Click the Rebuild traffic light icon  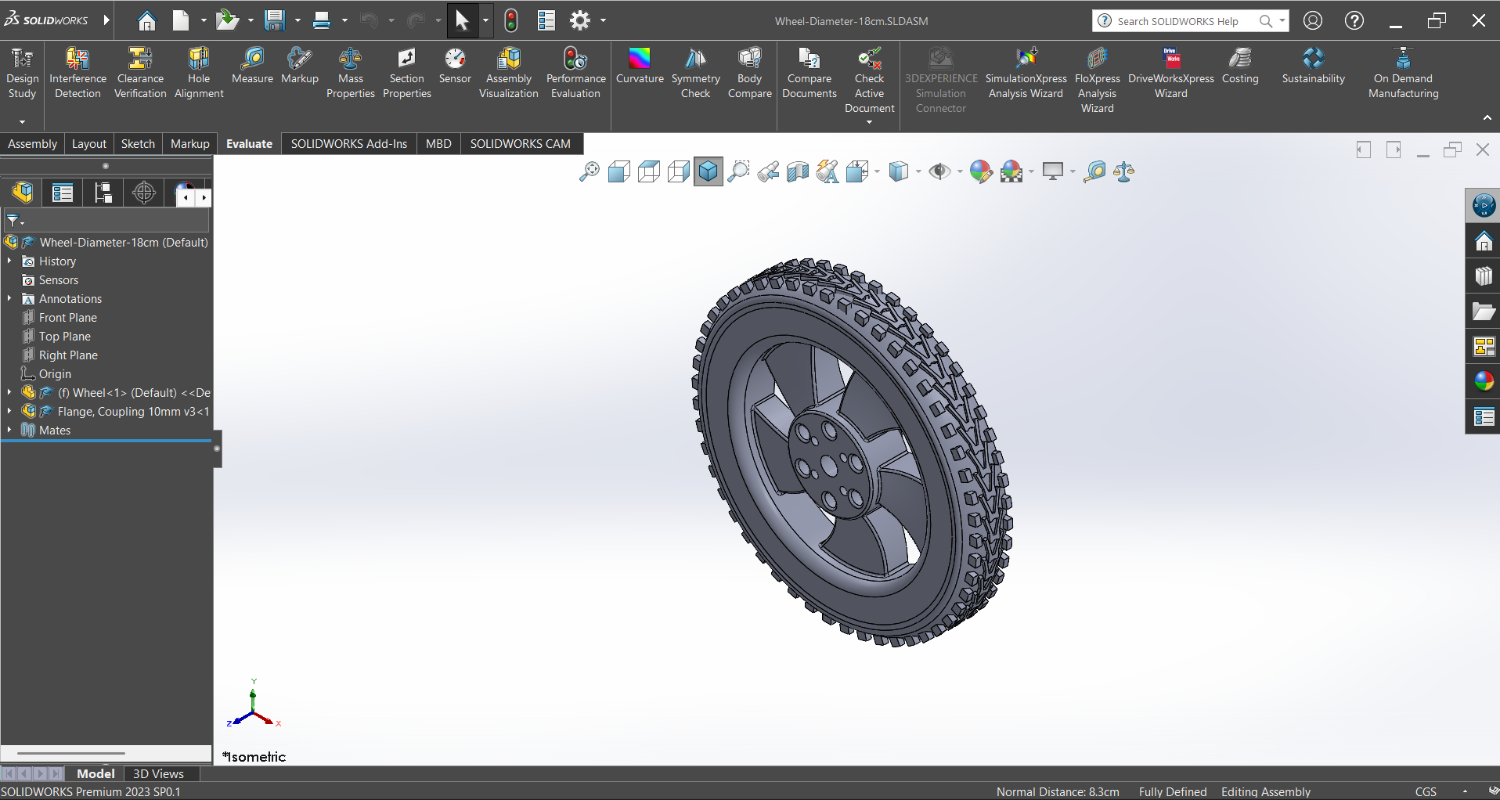tap(511, 20)
